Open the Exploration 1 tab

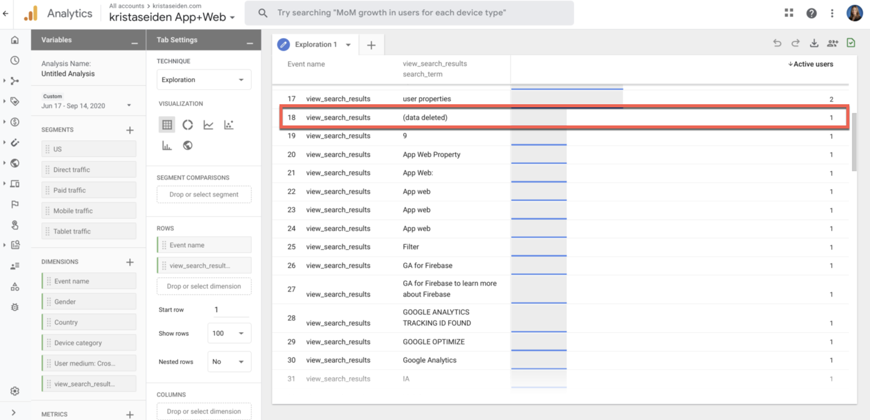315,44
